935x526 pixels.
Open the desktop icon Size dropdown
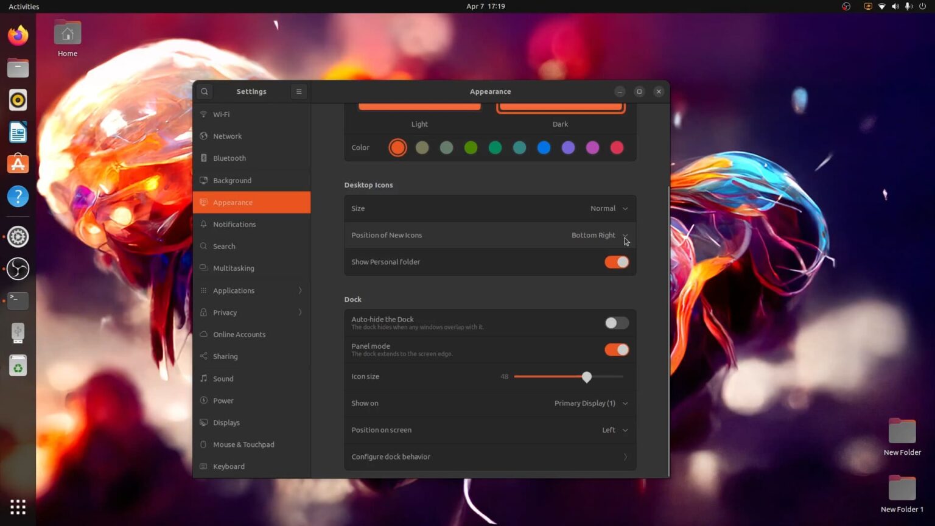609,208
